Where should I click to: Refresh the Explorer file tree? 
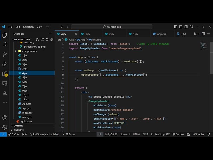tap(46, 39)
